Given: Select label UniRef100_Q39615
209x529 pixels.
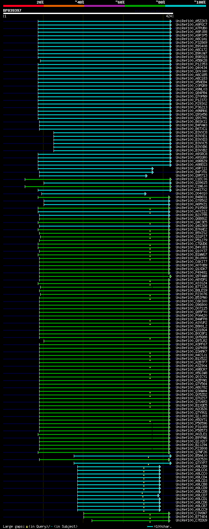Looking at the screenshot, I should click(191, 183).
